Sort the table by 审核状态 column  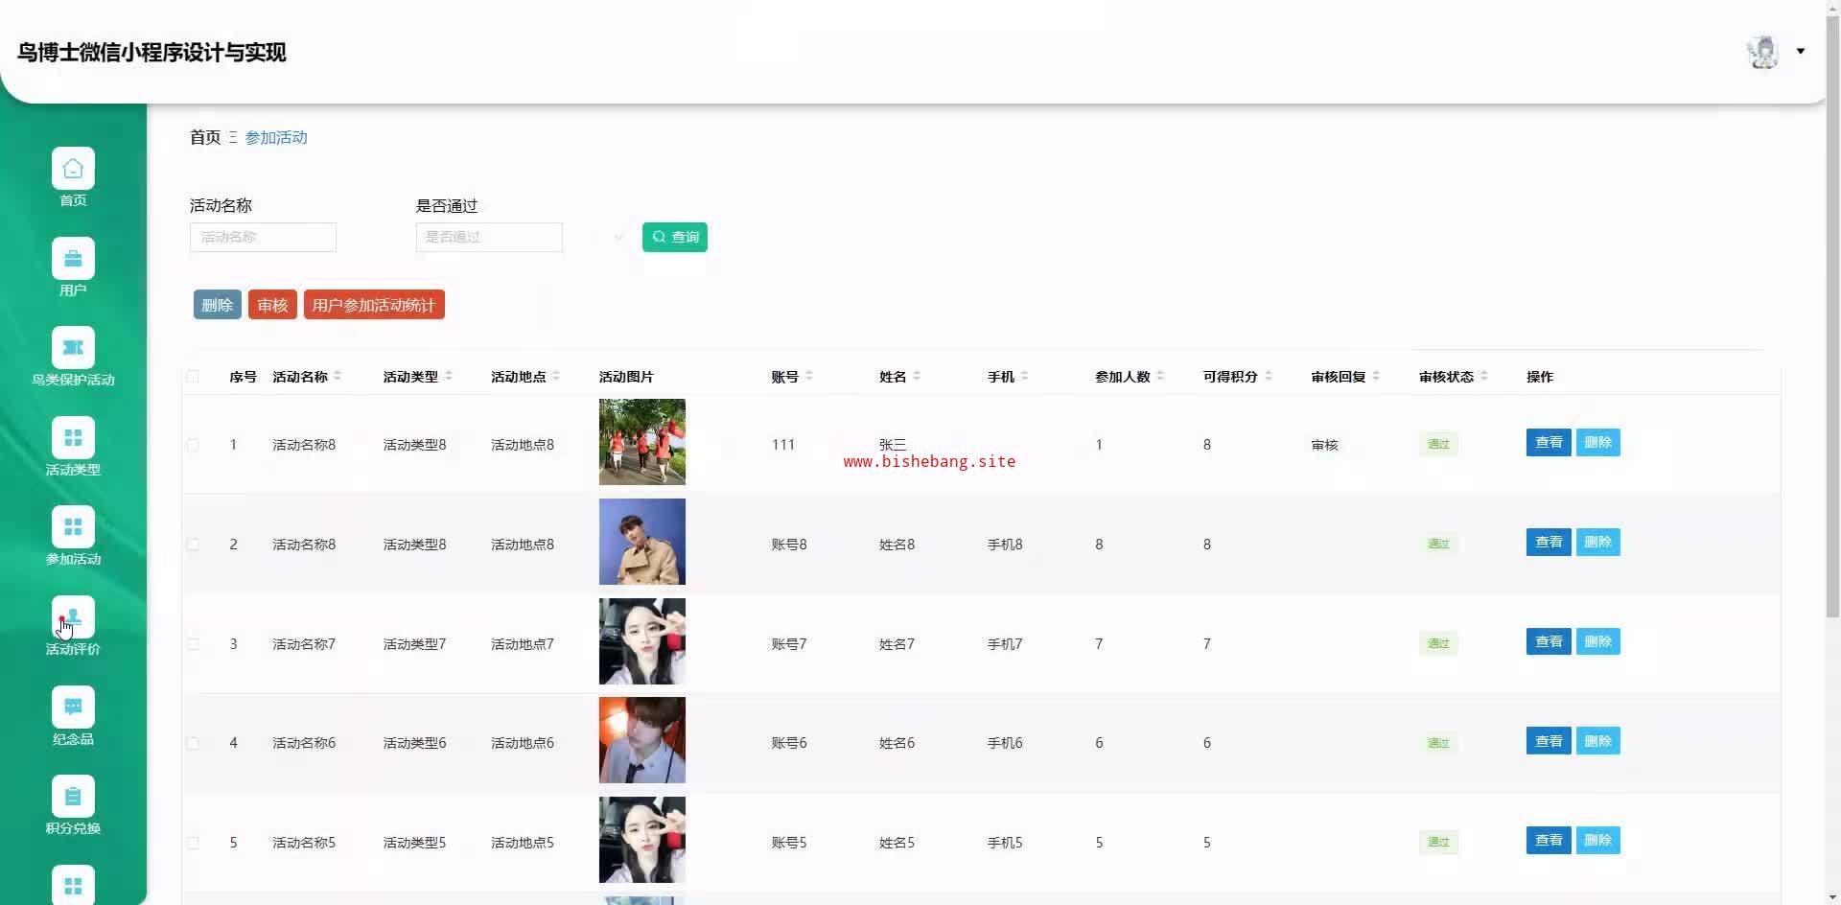tap(1484, 376)
